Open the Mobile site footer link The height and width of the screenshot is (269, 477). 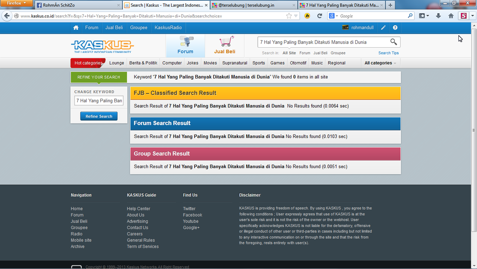click(x=81, y=240)
